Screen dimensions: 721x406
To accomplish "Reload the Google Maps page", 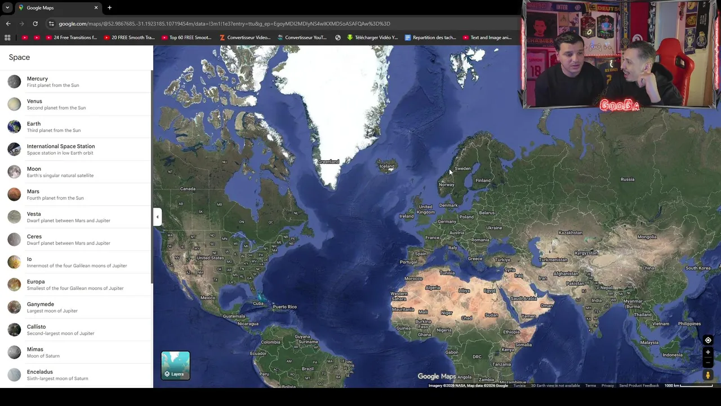I will click(x=35, y=24).
